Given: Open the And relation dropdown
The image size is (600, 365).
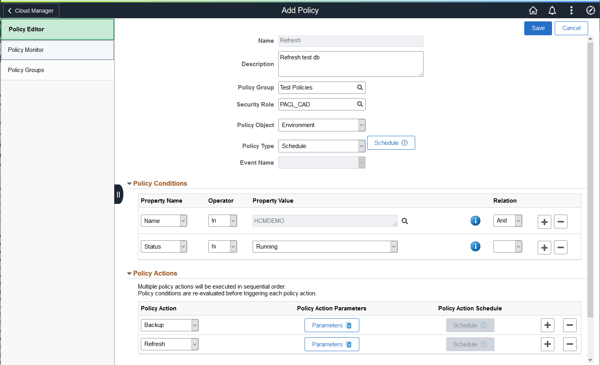Looking at the screenshot, I should coord(508,221).
